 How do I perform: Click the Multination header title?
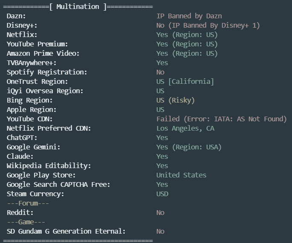78,7
